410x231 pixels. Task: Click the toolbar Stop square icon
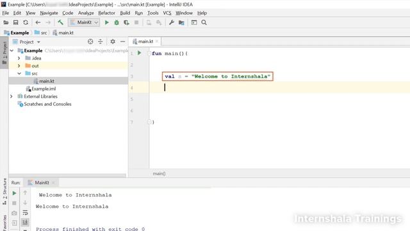(x=136, y=22)
